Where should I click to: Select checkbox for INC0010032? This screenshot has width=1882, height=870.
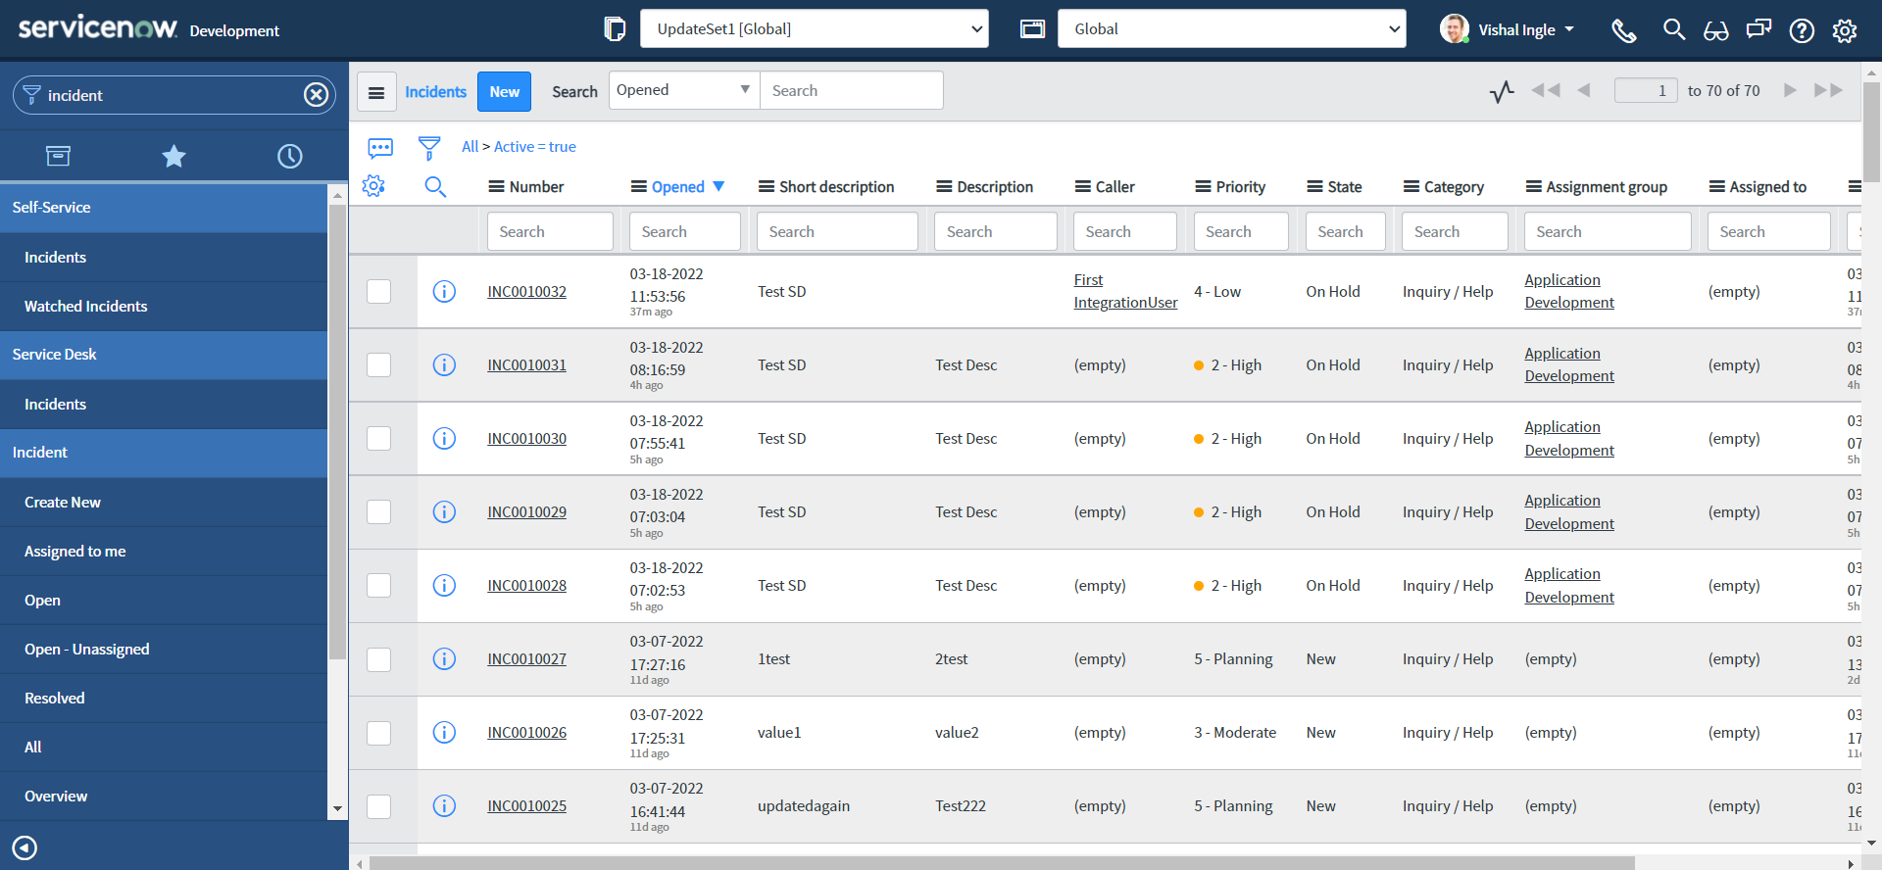[379, 292]
